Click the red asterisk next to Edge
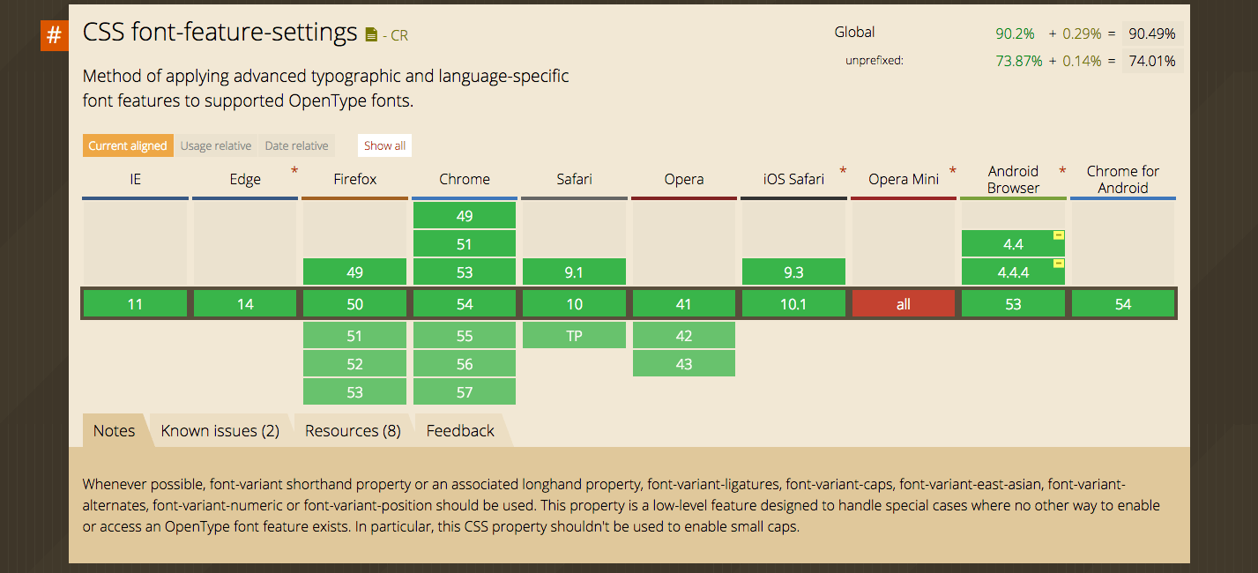 coord(294,170)
